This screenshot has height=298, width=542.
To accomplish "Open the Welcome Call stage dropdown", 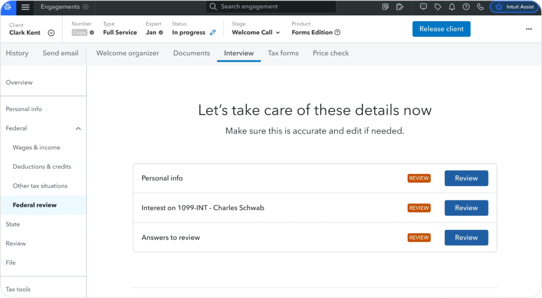I will coord(256,32).
